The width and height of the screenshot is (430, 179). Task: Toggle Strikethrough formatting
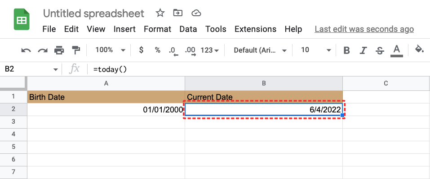tap(380, 50)
